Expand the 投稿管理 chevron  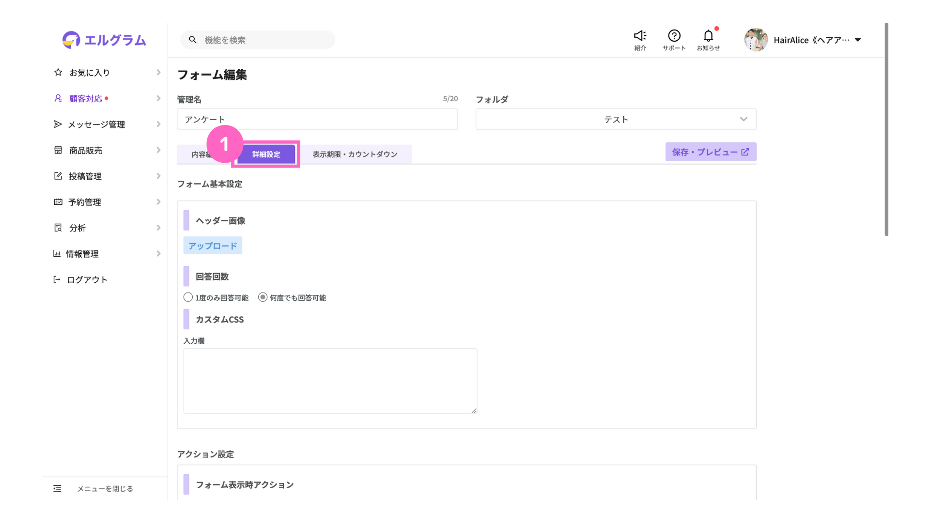pos(158,176)
